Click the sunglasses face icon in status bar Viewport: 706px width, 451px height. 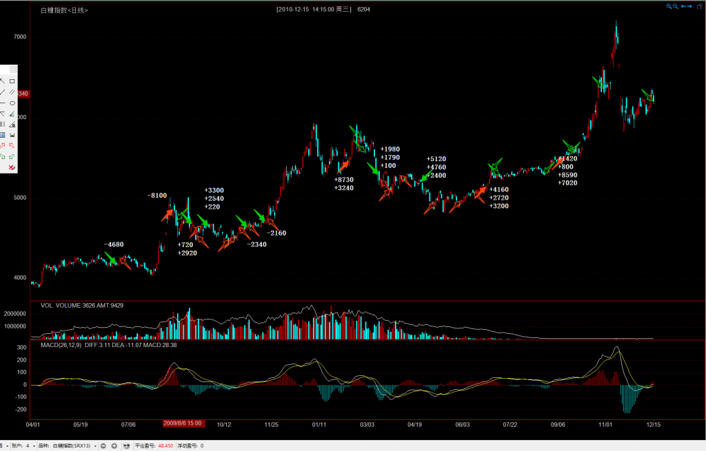coord(126,446)
